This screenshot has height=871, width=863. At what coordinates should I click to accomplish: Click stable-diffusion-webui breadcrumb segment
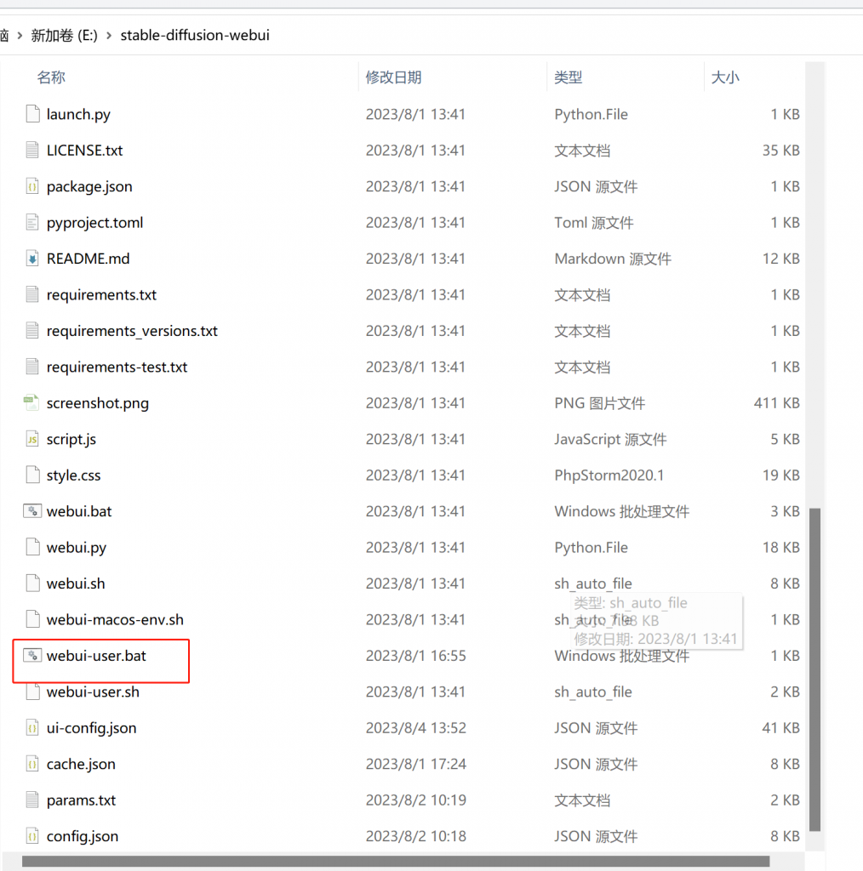pyautogui.click(x=195, y=35)
